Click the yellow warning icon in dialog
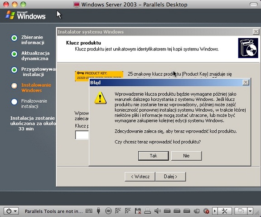The image size is (261, 217). (x=100, y=98)
